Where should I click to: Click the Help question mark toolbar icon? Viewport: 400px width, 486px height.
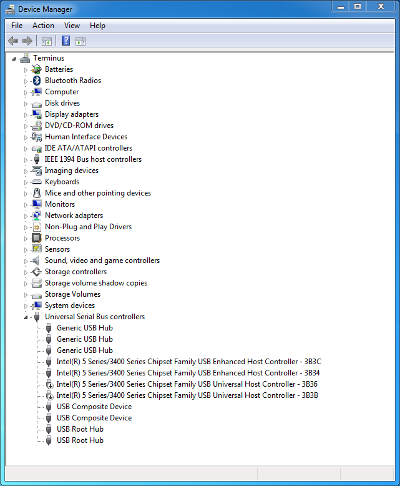(x=66, y=41)
